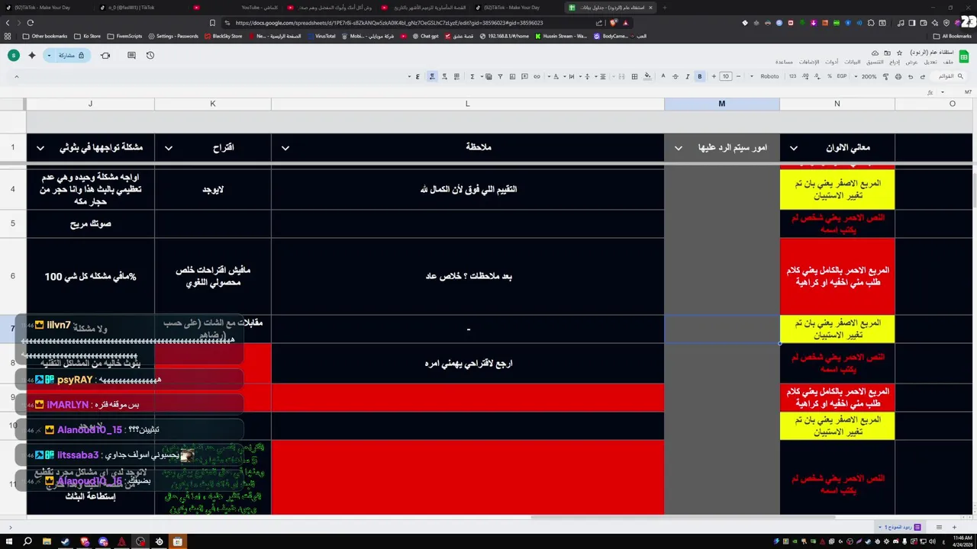This screenshot has height=549, width=977.
Task: Insert a link using the chain icon
Action: pos(537,76)
